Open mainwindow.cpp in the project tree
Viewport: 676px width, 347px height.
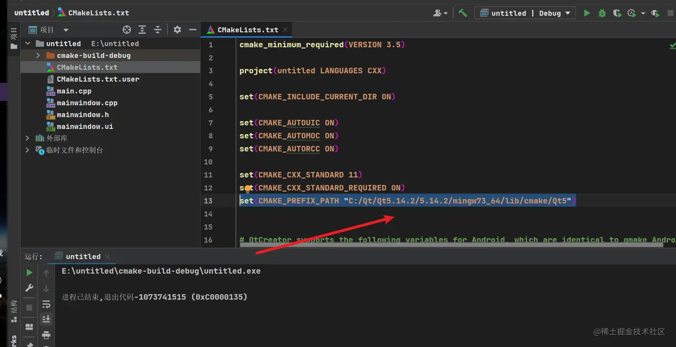110,103
